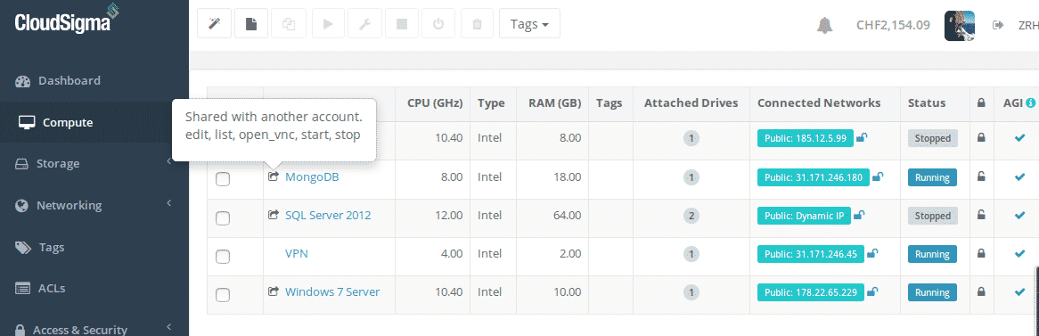Image resolution: width=1039 pixels, height=336 pixels.
Task: Click the account balance CHF2,154.09
Action: 893,25
